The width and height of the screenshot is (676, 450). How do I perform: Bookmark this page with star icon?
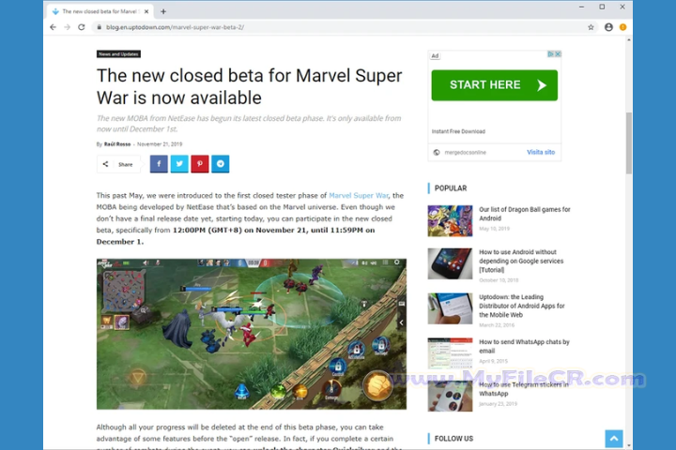[591, 27]
